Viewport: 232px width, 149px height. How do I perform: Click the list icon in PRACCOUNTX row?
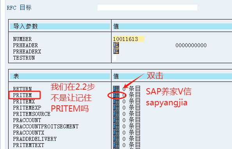click(138, 133)
